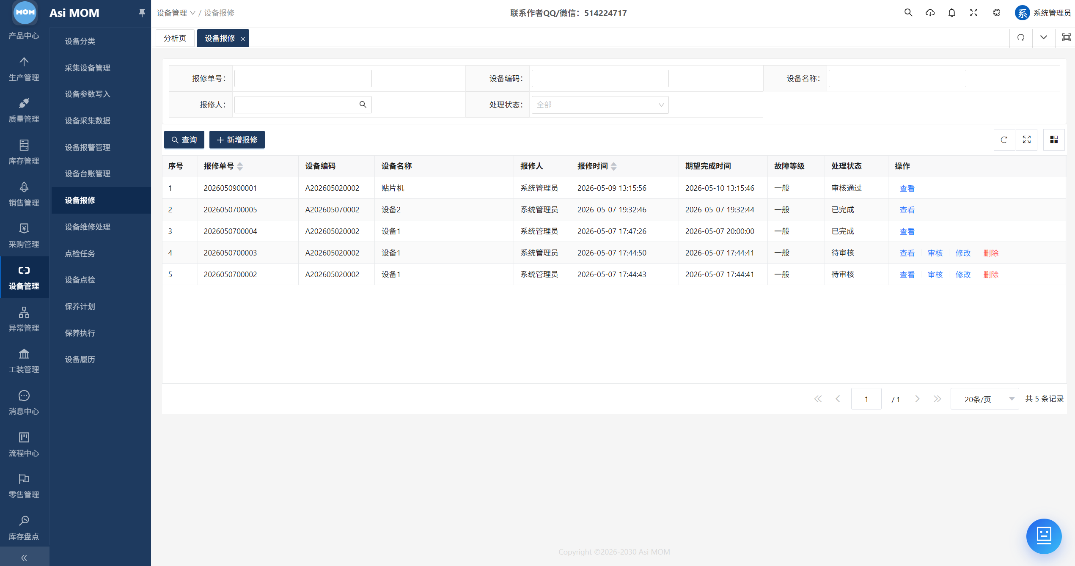Open the 工装管理 sidebar module
Image resolution: width=1075 pixels, height=566 pixels.
point(24,361)
